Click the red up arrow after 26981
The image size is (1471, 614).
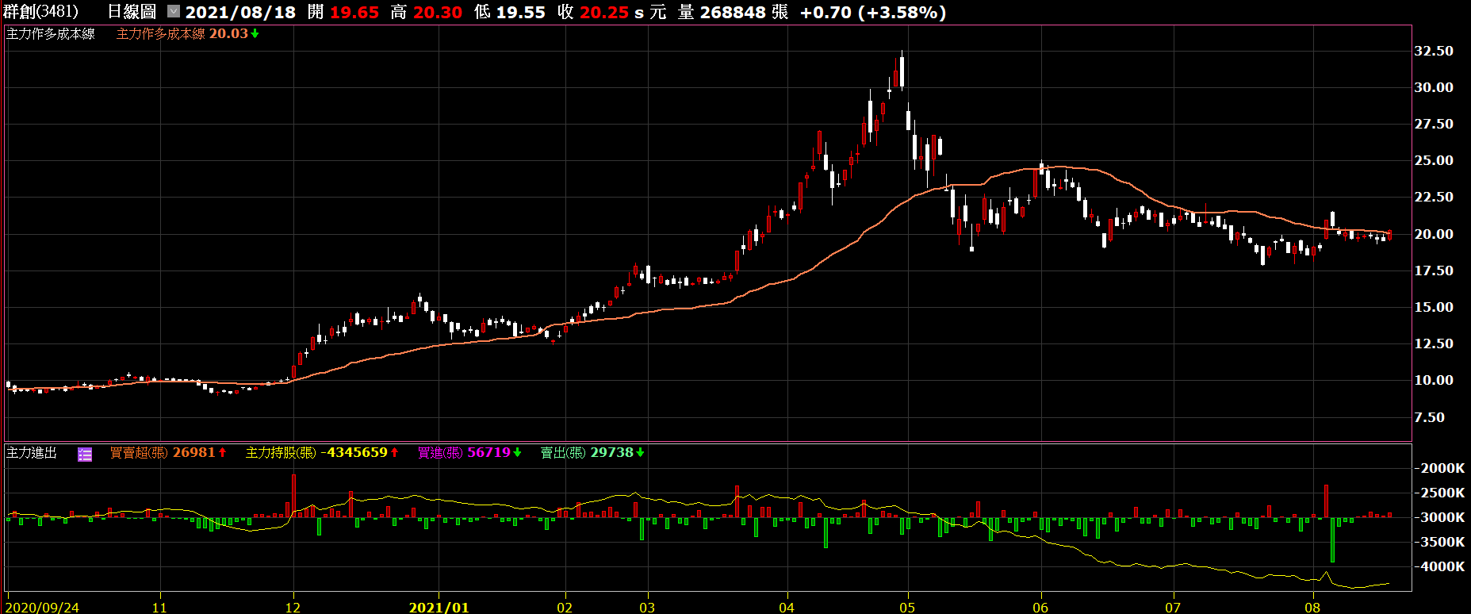click(x=223, y=452)
